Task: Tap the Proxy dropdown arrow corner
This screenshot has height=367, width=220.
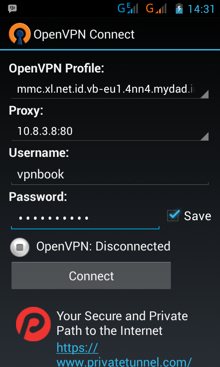Action: pyautogui.click(x=204, y=136)
